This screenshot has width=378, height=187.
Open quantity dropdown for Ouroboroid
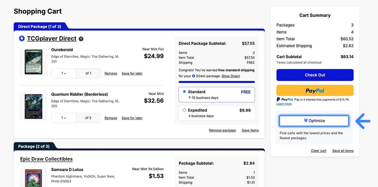pos(64,73)
